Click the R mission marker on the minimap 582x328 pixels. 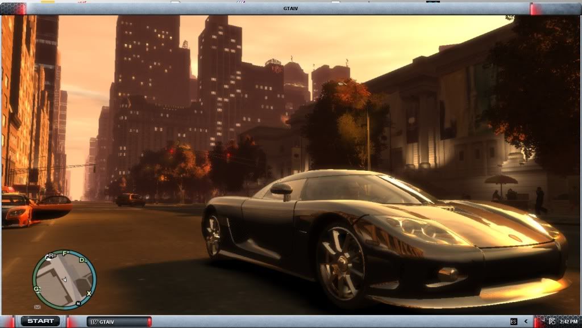(x=50, y=256)
